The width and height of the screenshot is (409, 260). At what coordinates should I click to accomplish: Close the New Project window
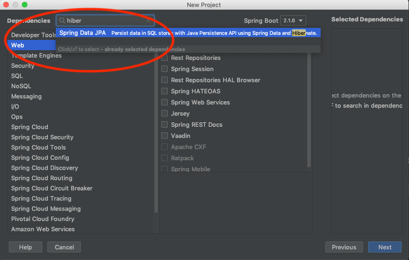[x=6, y=5]
